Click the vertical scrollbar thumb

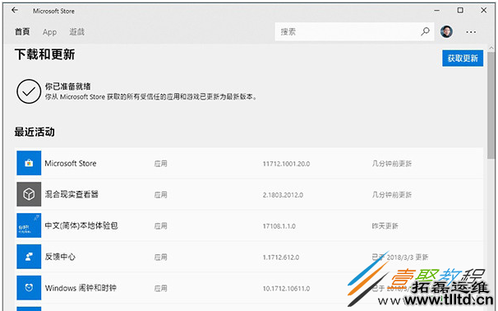[x=491, y=105]
